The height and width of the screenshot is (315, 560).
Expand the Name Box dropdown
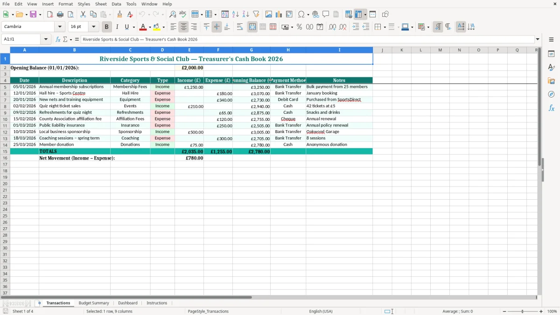46,39
